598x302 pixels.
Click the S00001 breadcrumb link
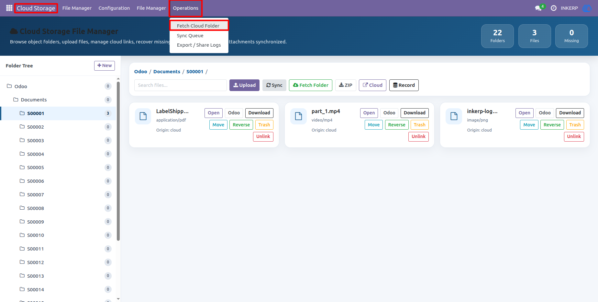click(195, 72)
